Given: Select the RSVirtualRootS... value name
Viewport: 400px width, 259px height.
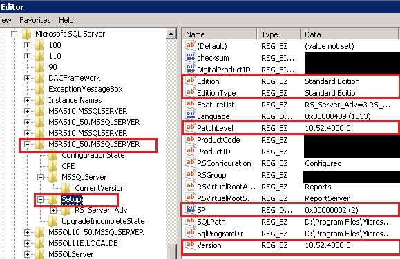Looking at the screenshot, I should 226,198.
